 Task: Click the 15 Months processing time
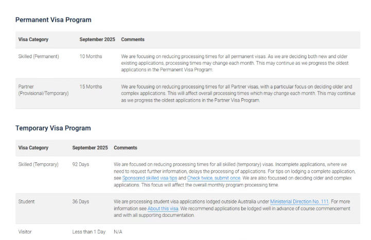(91, 86)
